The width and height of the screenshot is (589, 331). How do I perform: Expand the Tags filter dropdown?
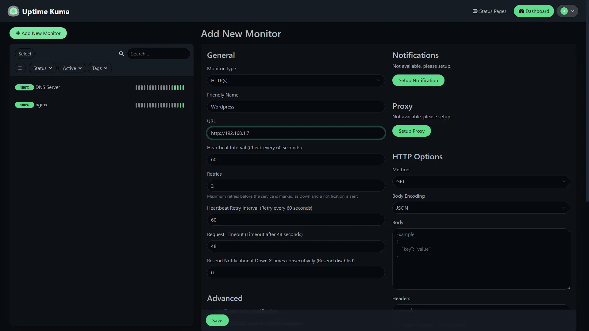pos(100,68)
